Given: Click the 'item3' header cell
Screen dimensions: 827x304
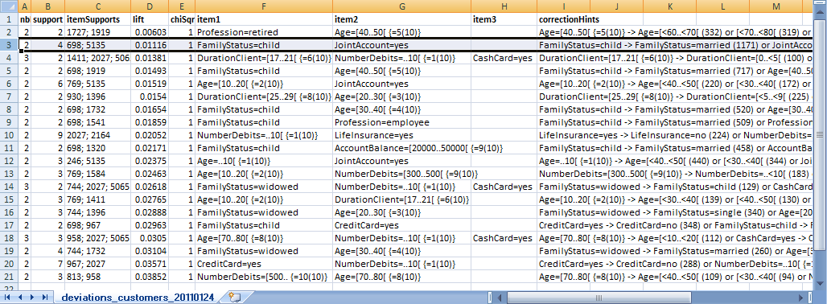Looking at the screenshot, I should pyautogui.click(x=504, y=19).
